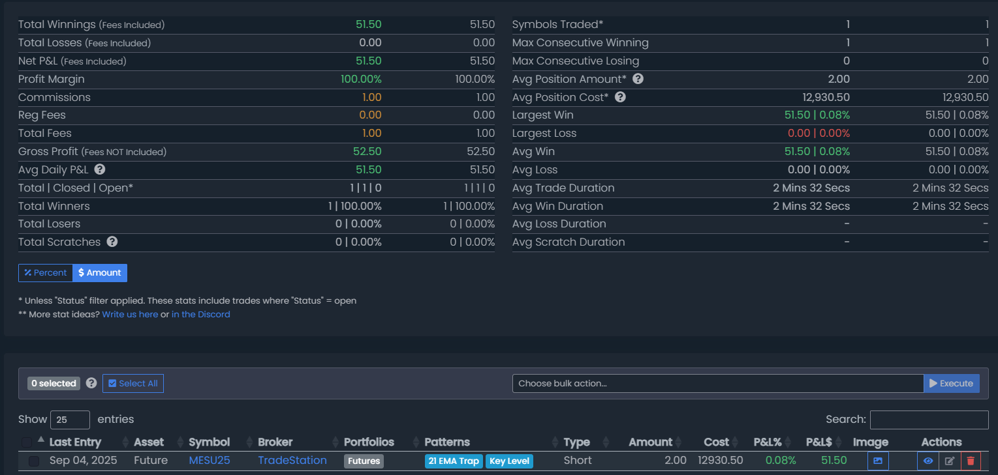Click the view trade eye icon
Viewport: 998px width, 475px height.
tap(928, 461)
